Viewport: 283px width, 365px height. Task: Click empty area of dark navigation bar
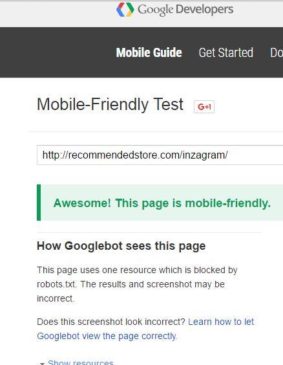click(x=58, y=52)
